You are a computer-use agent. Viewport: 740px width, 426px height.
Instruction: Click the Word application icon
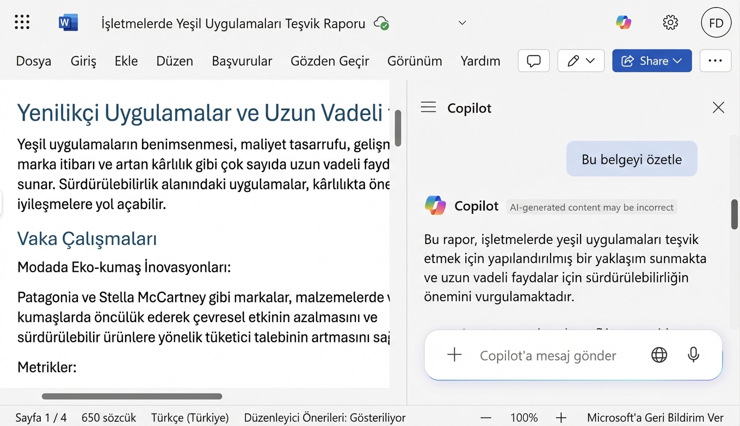tap(67, 22)
